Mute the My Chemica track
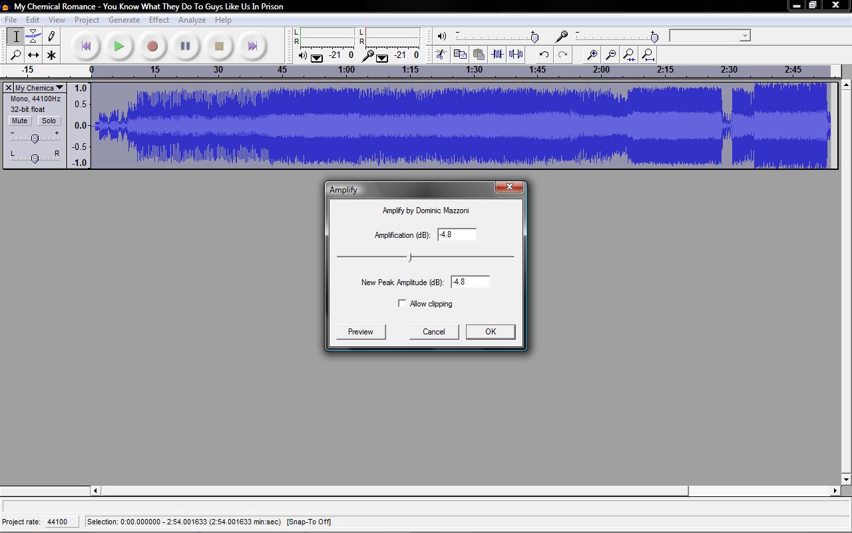This screenshot has height=533, width=852. (19, 121)
